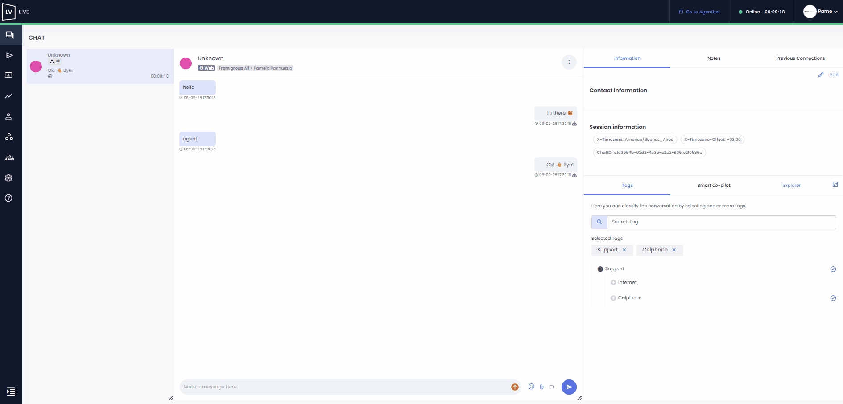
Task: Click the LV Live logo
Action: click(x=16, y=12)
